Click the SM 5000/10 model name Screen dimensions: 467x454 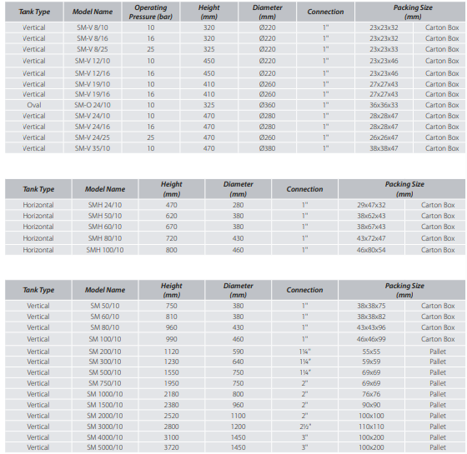click(x=105, y=447)
